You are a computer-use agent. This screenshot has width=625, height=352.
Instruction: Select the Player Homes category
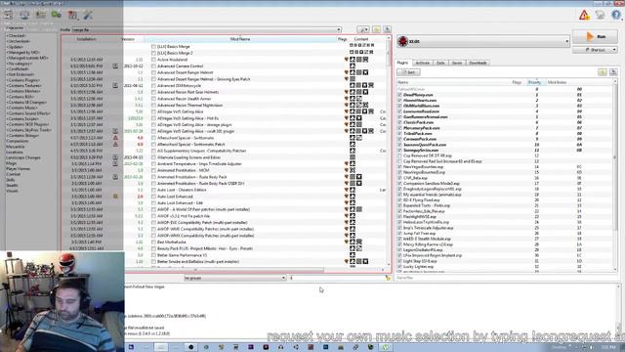pyautogui.click(x=18, y=169)
